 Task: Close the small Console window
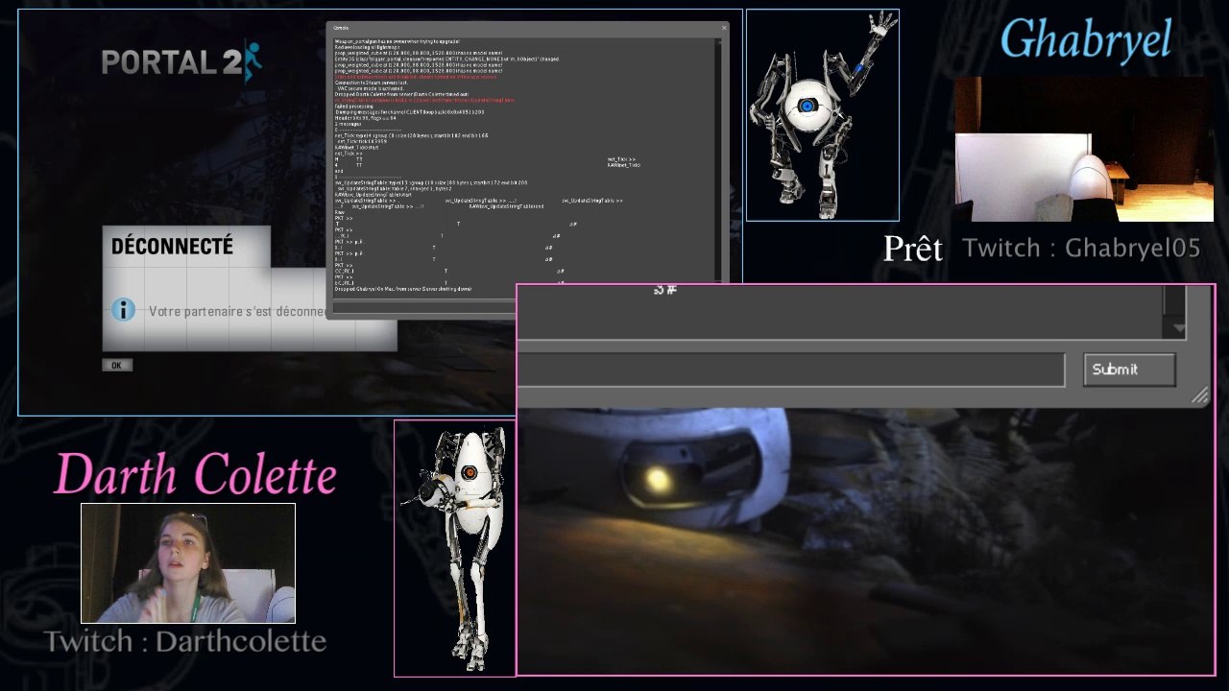click(723, 29)
